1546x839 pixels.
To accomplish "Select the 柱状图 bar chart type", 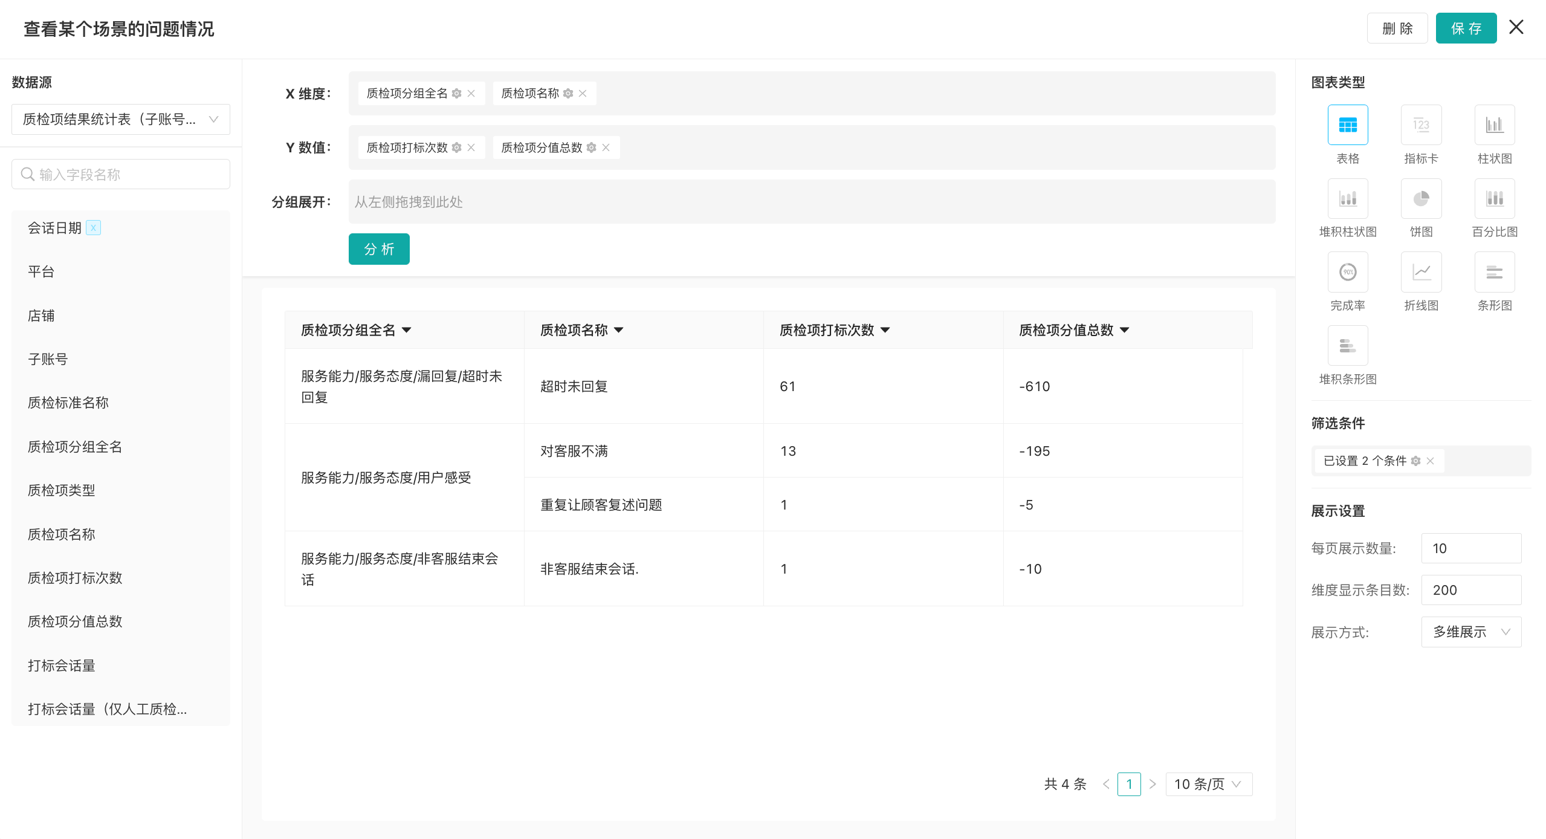I will (1495, 125).
